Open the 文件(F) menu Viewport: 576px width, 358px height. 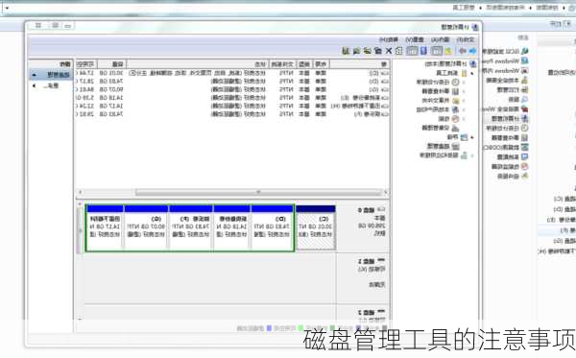pyautogui.click(x=465, y=39)
